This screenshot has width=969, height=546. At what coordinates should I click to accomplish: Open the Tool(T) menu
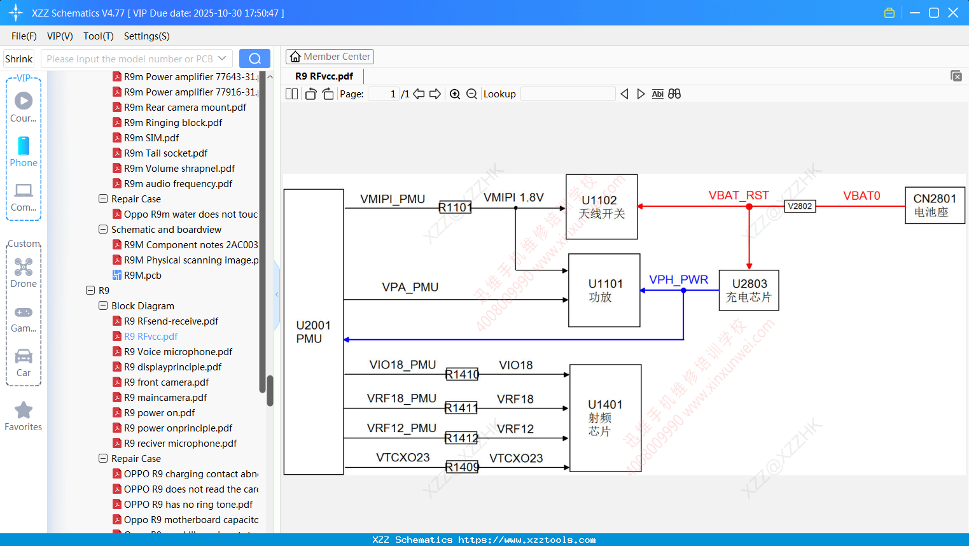coord(99,36)
